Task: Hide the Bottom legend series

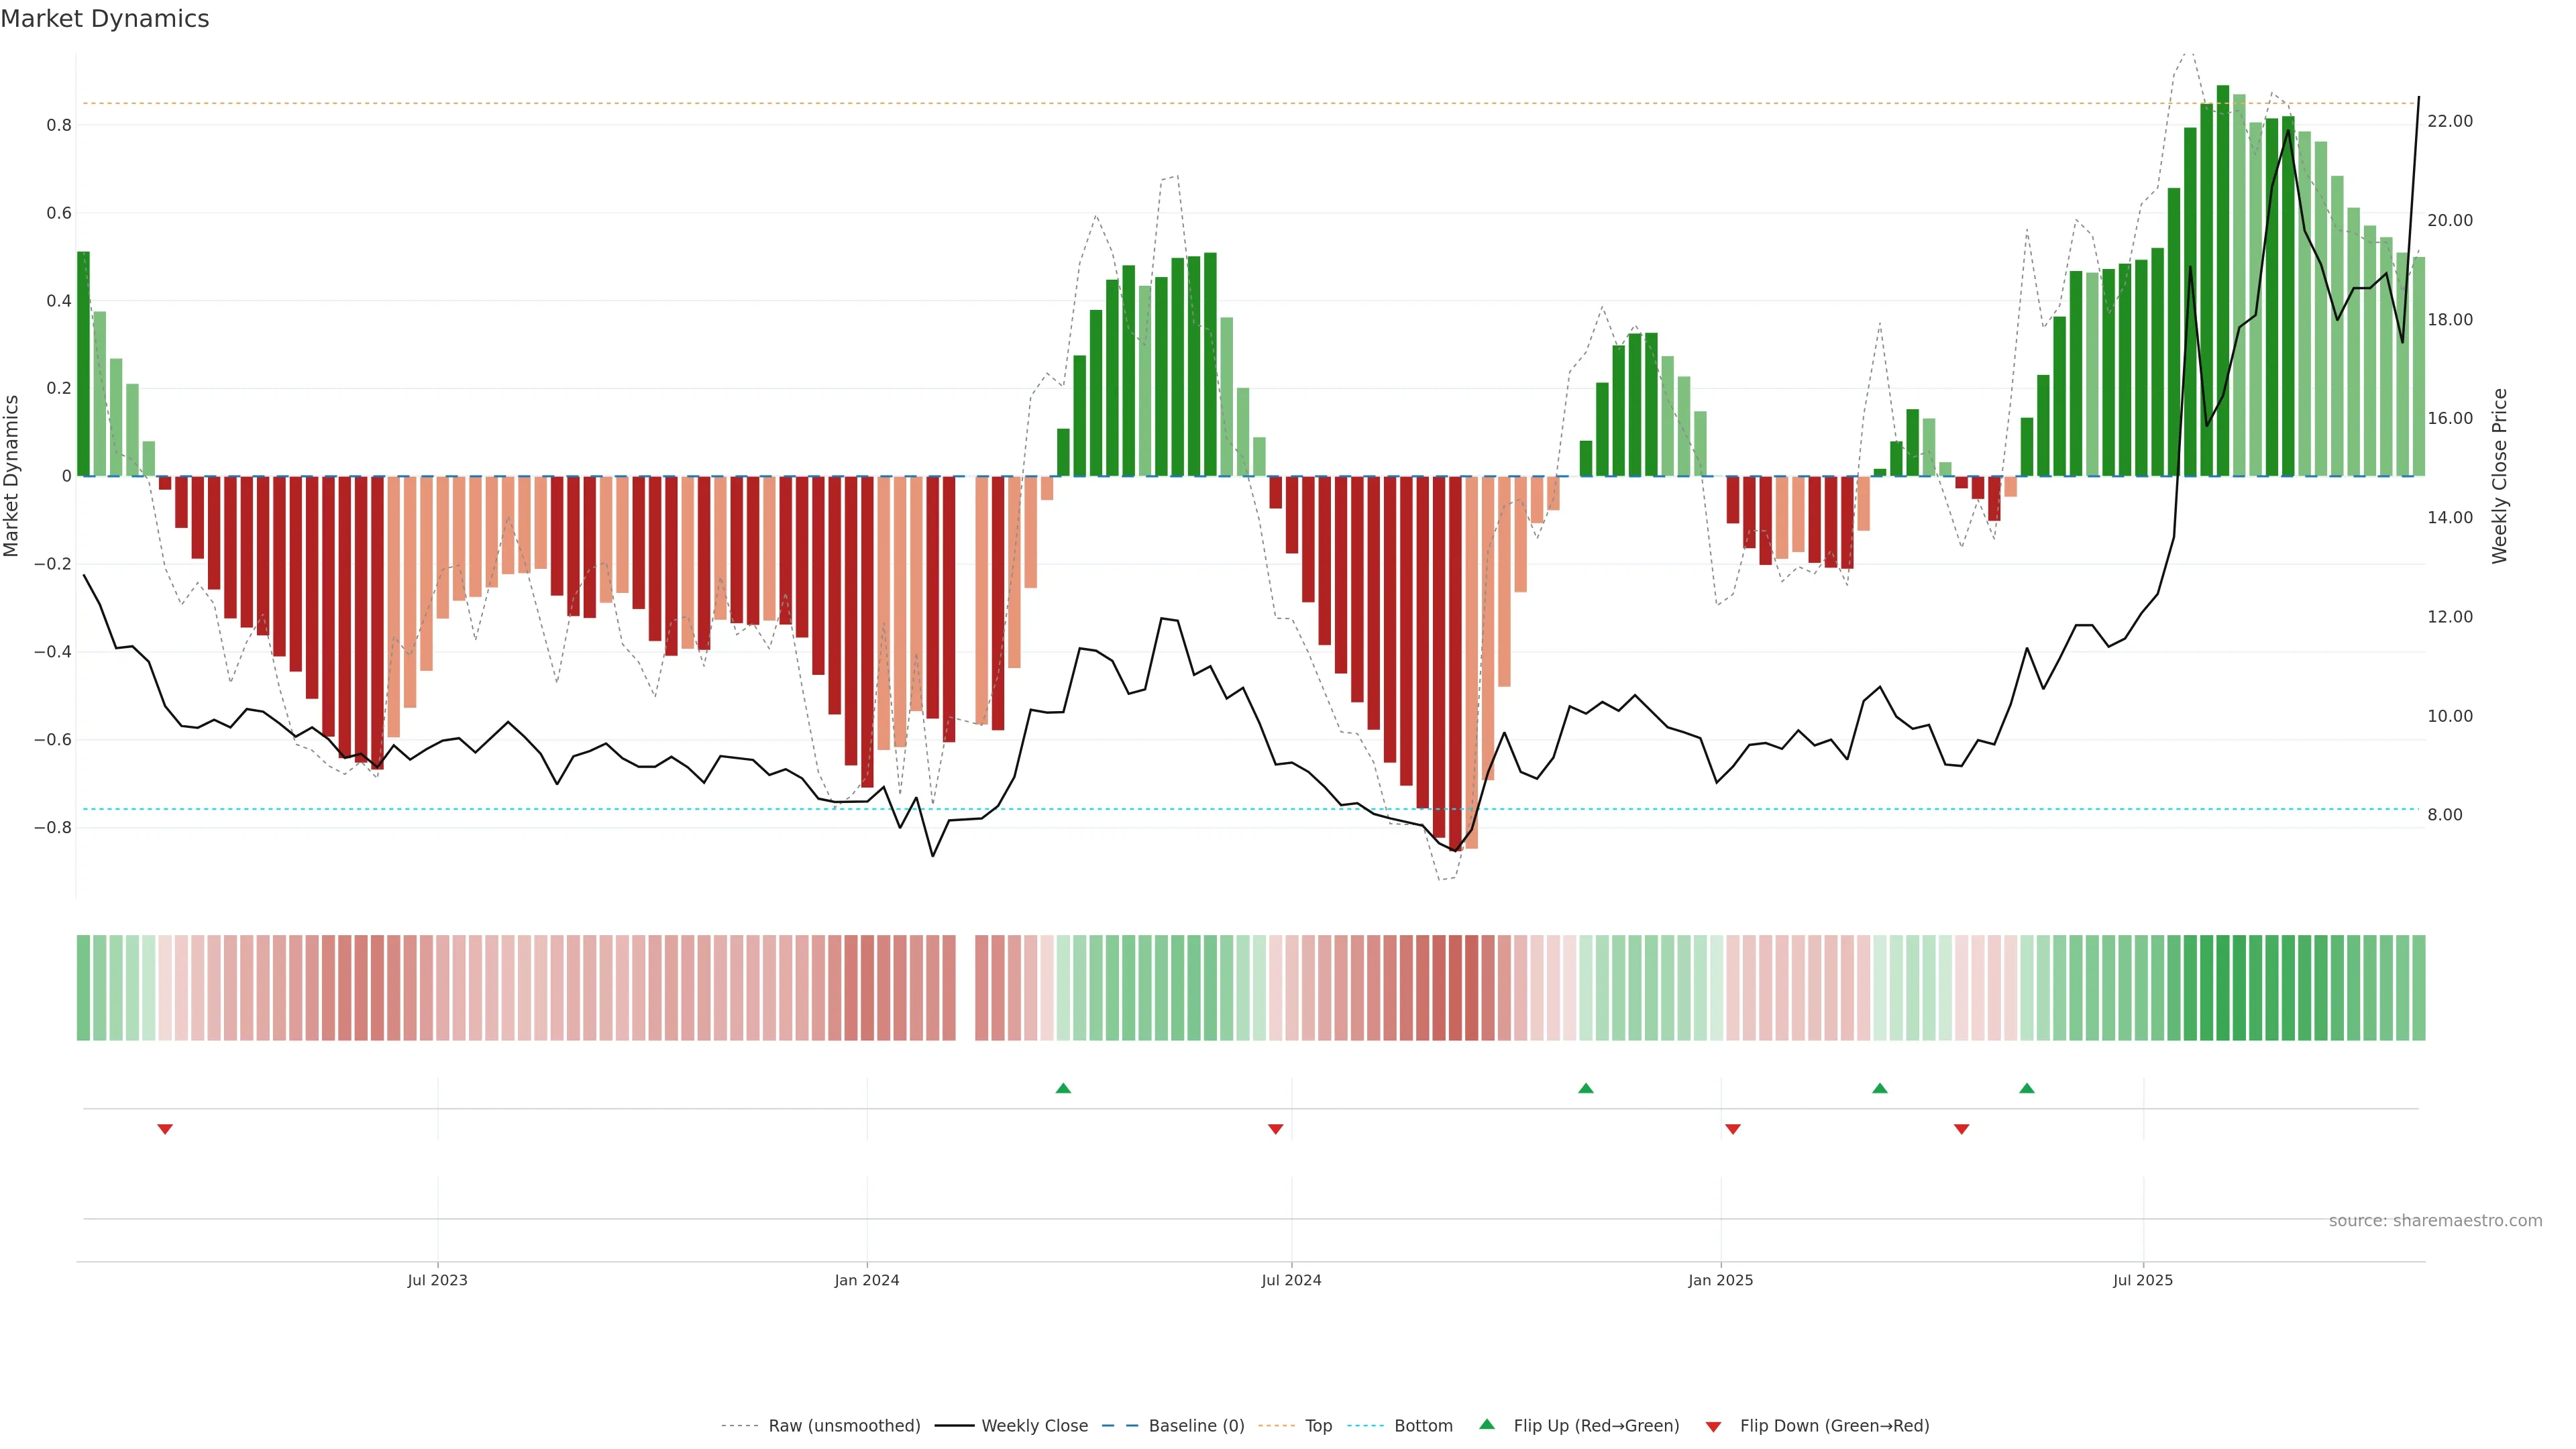Action: click(1423, 1426)
